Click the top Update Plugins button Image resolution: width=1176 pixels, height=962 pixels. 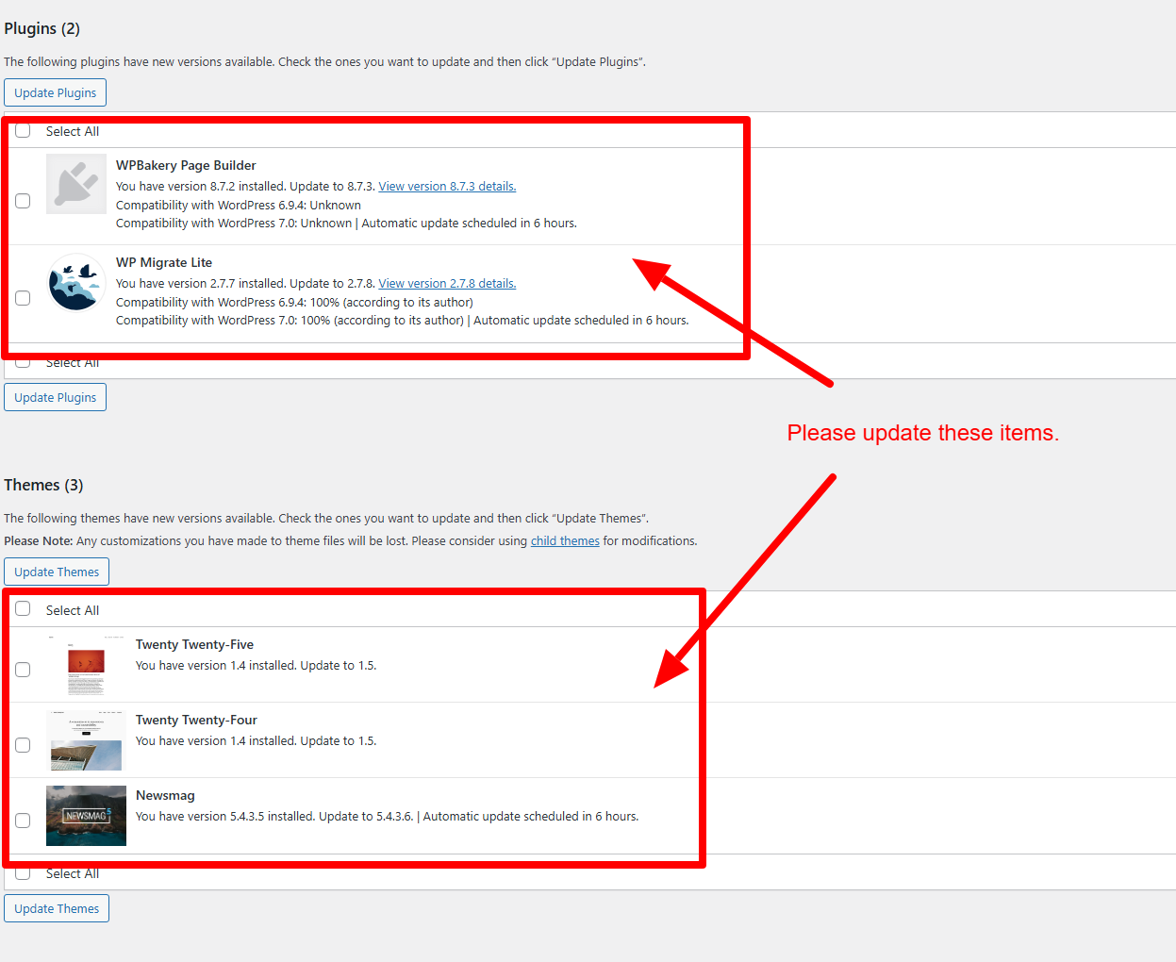56,92
